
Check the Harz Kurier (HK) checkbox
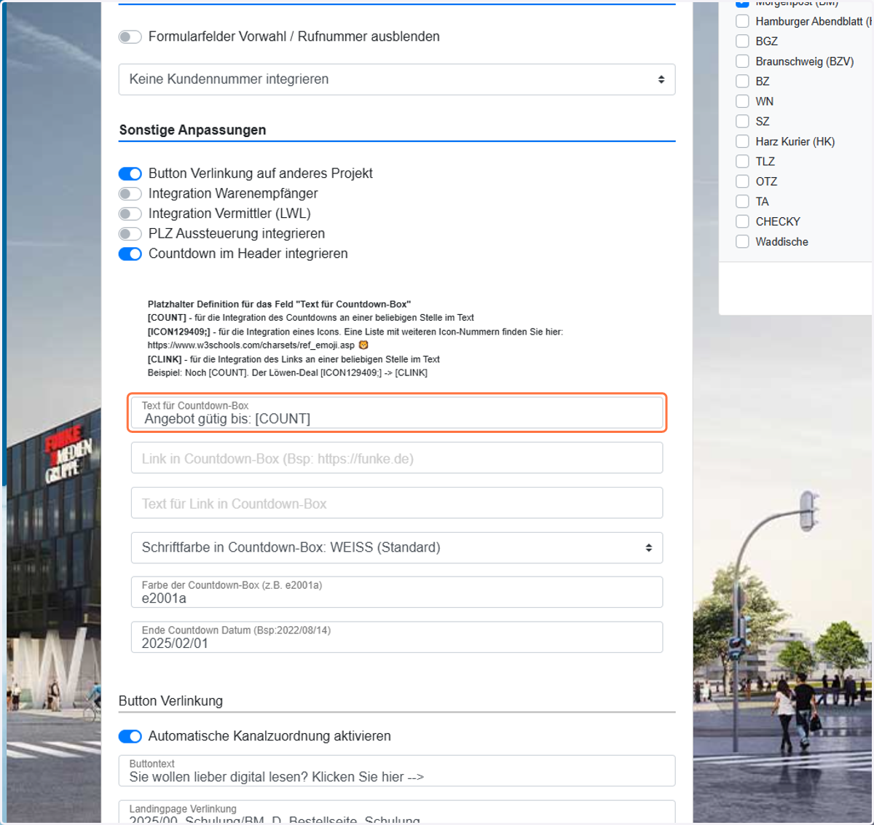coord(742,141)
